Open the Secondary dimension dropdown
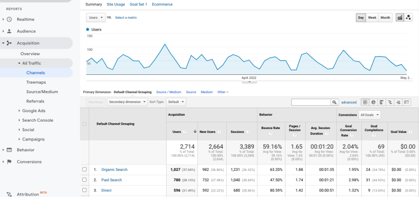 point(127,102)
